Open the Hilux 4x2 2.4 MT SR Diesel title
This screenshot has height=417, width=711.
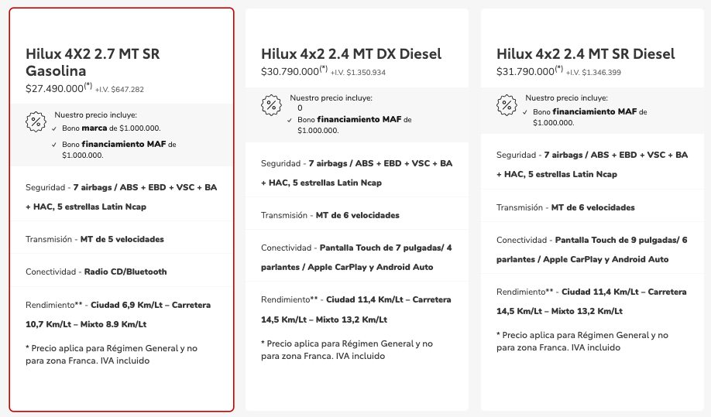[x=586, y=54]
